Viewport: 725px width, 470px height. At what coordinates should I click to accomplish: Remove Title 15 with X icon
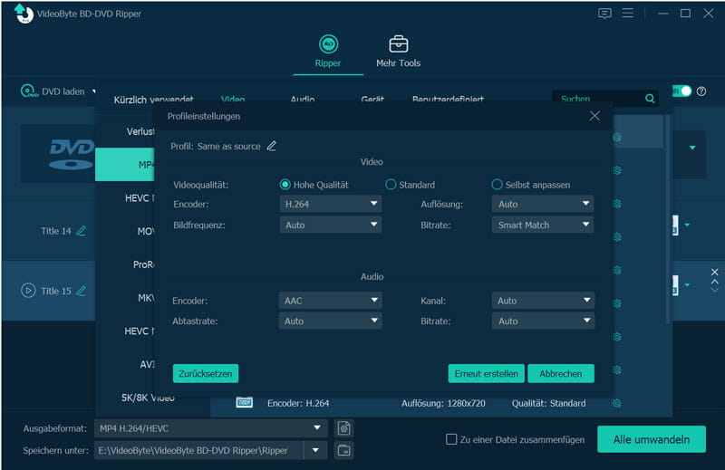coord(714,273)
